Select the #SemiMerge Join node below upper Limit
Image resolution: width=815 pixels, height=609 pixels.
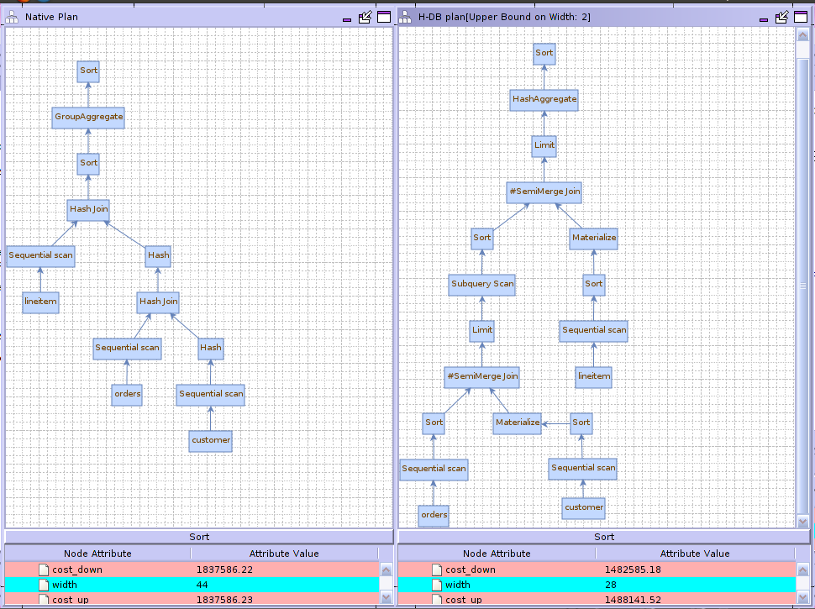544,192
